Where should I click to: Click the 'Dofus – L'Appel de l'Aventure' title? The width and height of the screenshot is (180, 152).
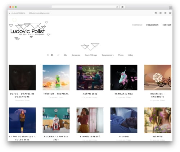22,95
